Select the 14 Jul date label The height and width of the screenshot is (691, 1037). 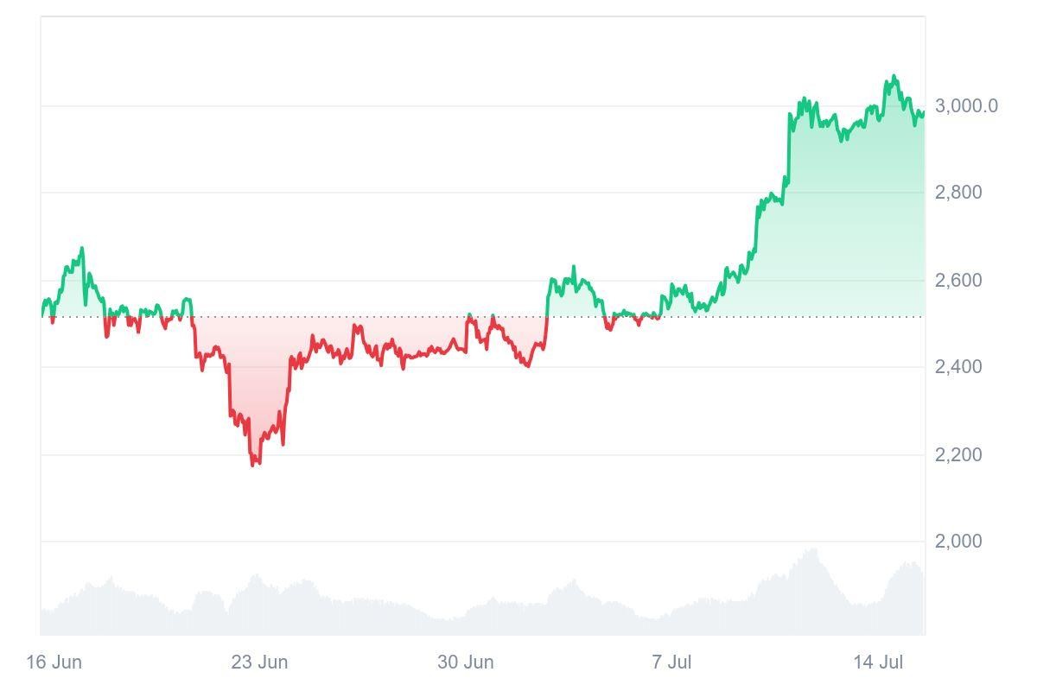(878, 662)
